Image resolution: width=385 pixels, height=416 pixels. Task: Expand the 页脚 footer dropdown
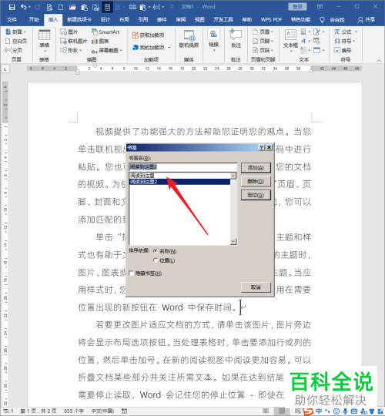coord(273,41)
